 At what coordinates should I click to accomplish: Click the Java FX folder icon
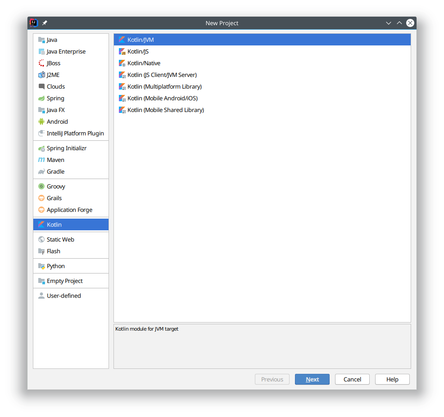tap(41, 110)
